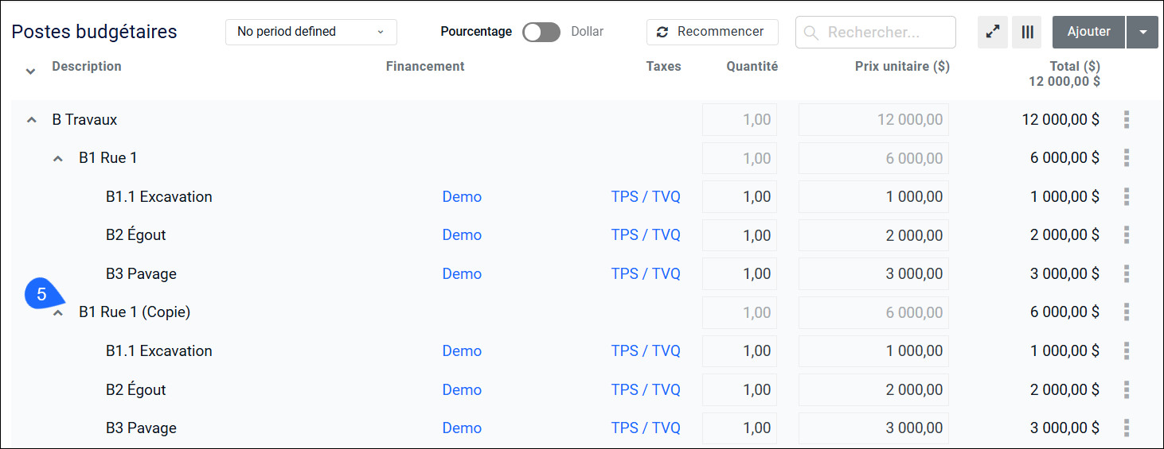Click the Rechercher search field

tap(876, 33)
